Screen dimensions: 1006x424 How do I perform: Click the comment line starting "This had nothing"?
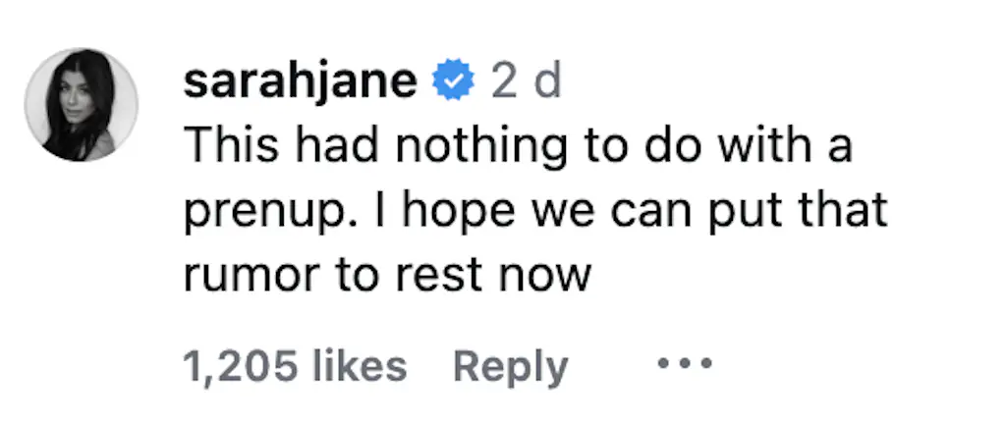click(x=517, y=148)
